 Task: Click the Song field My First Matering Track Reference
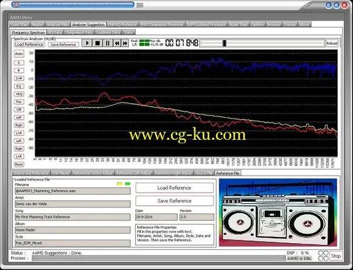point(72,217)
